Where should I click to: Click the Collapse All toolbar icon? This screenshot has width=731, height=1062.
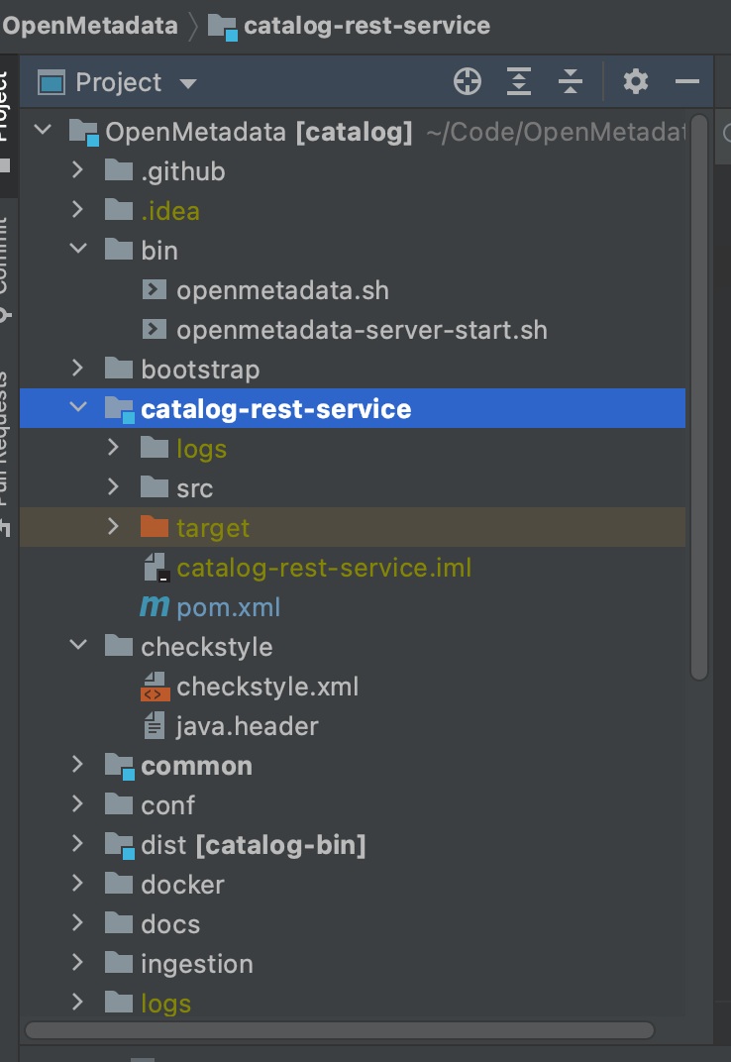571,82
